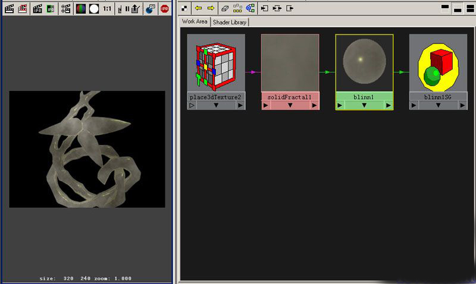Show bottom tabs only in Hypershade

(x=458, y=8)
